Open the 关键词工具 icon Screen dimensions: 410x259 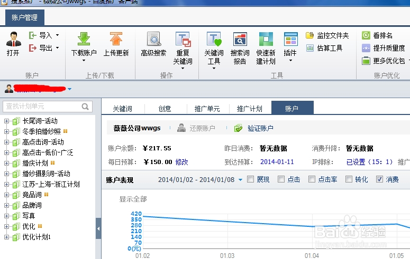(x=214, y=39)
